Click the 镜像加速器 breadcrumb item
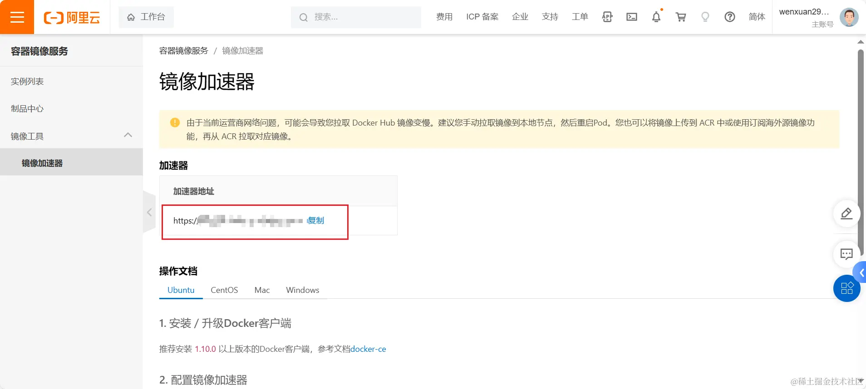The width and height of the screenshot is (866, 389). point(243,51)
